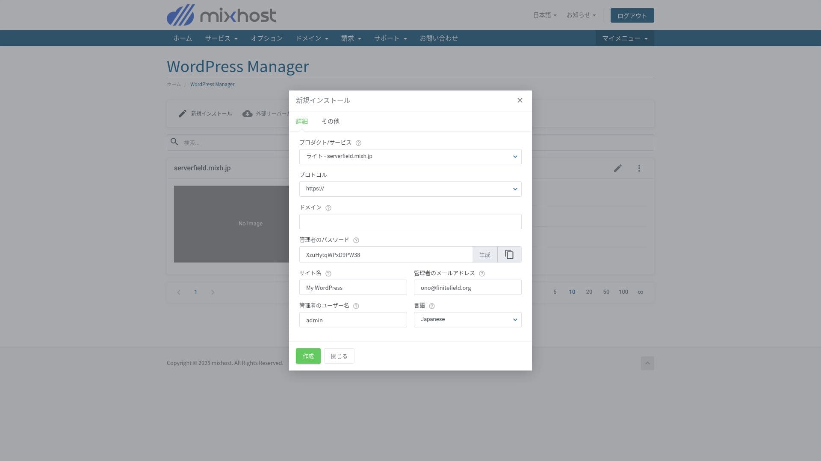Click the admin username field

pyautogui.click(x=353, y=320)
